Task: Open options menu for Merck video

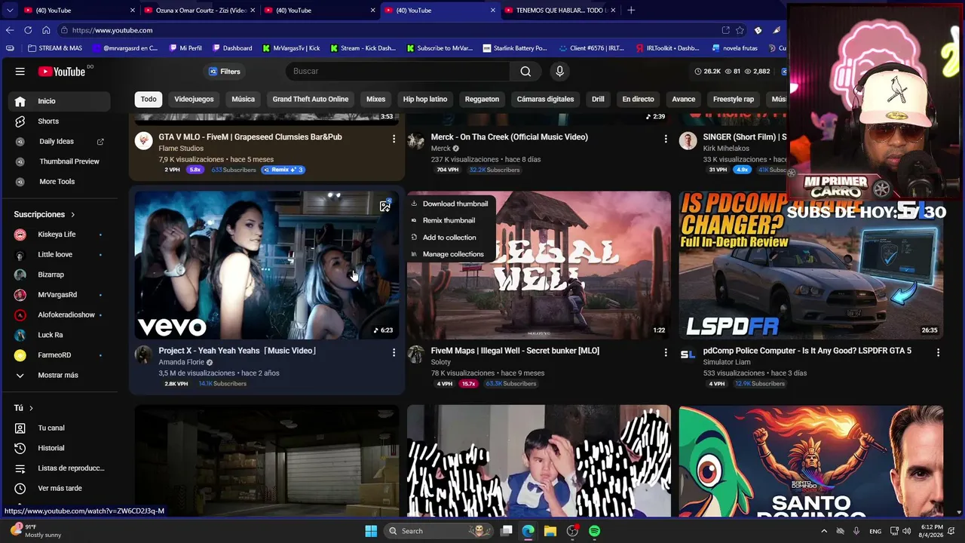Action: (x=666, y=139)
